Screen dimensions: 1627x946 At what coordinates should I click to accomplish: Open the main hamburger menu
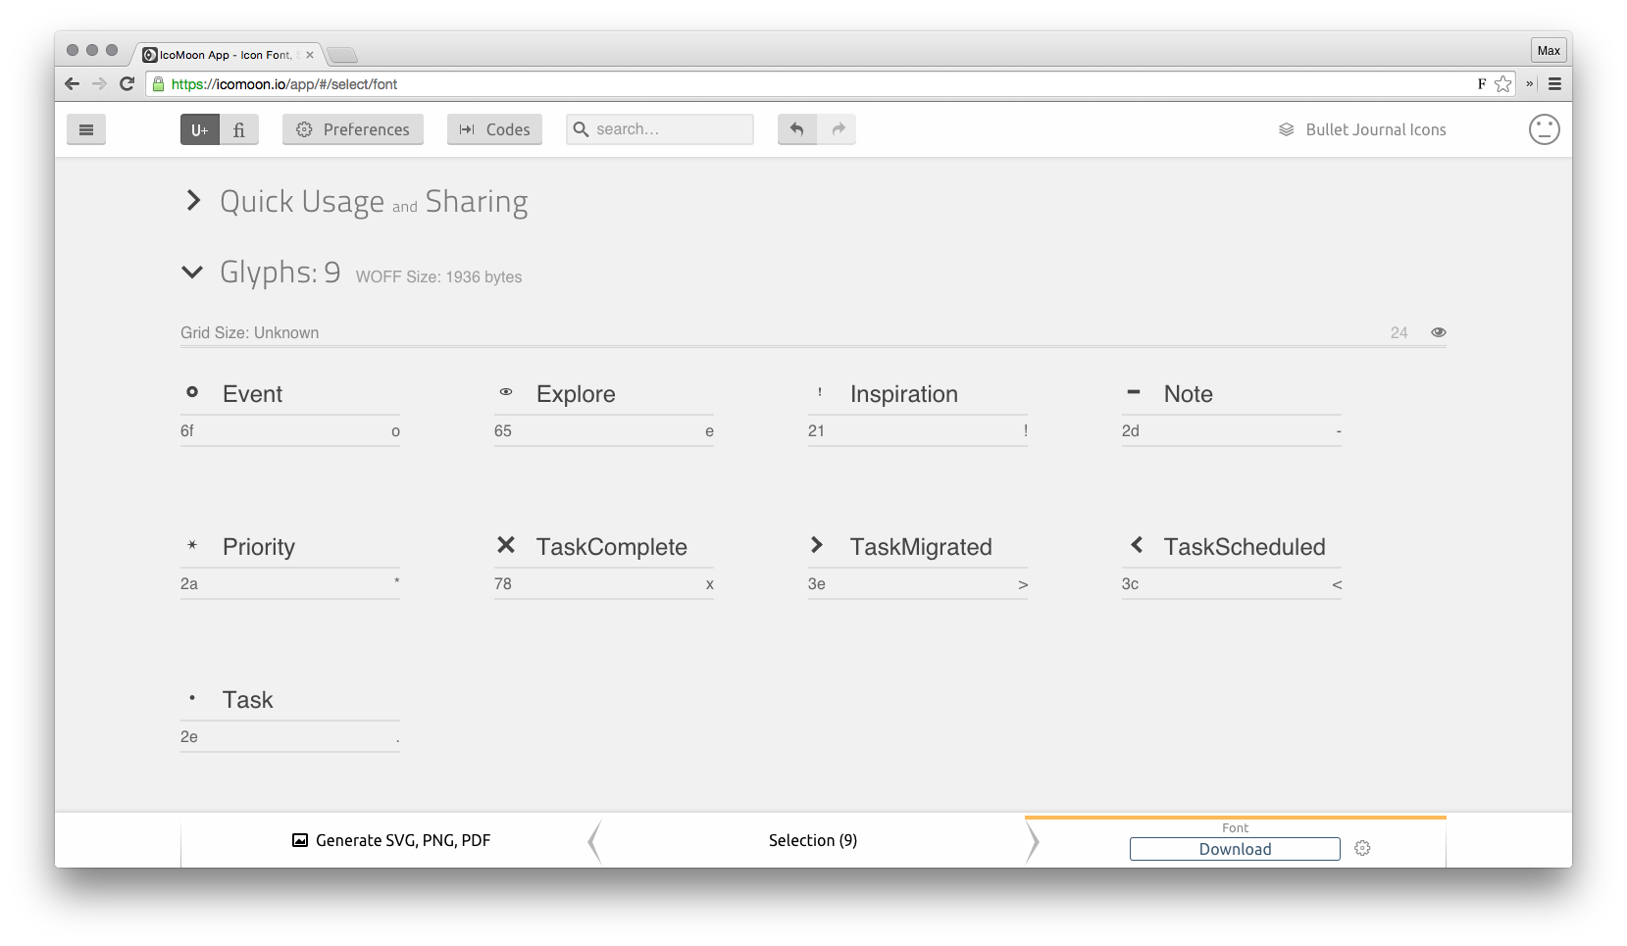click(86, 129)
